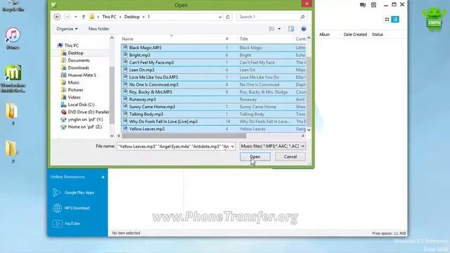Go forward in the Open dialog

click(x=67, y=17)
